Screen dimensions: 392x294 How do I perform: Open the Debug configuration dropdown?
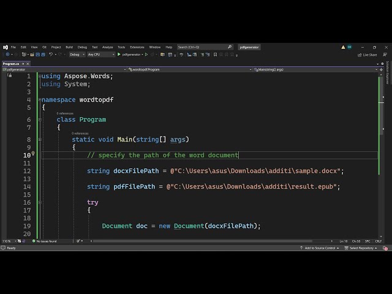(77, 55)
